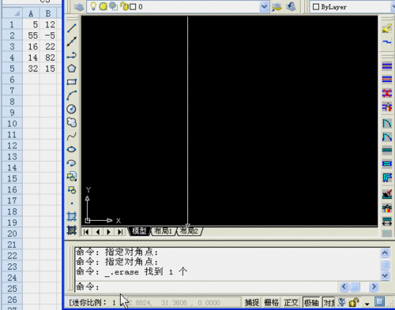This screenshot has height=310, width=395.
Task: Switch to the 模型 model tab
Action: point(139,231)
